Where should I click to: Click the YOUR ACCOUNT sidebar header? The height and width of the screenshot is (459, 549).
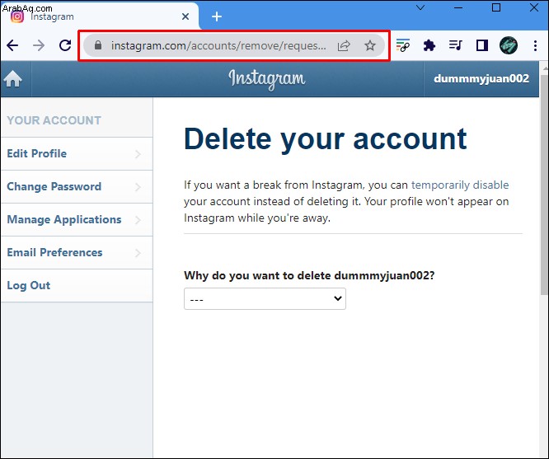(54, 120)
